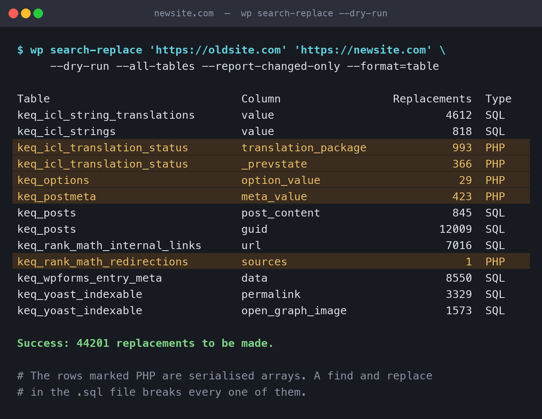Click the 'permalink' column cell

pyautogui.click(x=271, y=294)
